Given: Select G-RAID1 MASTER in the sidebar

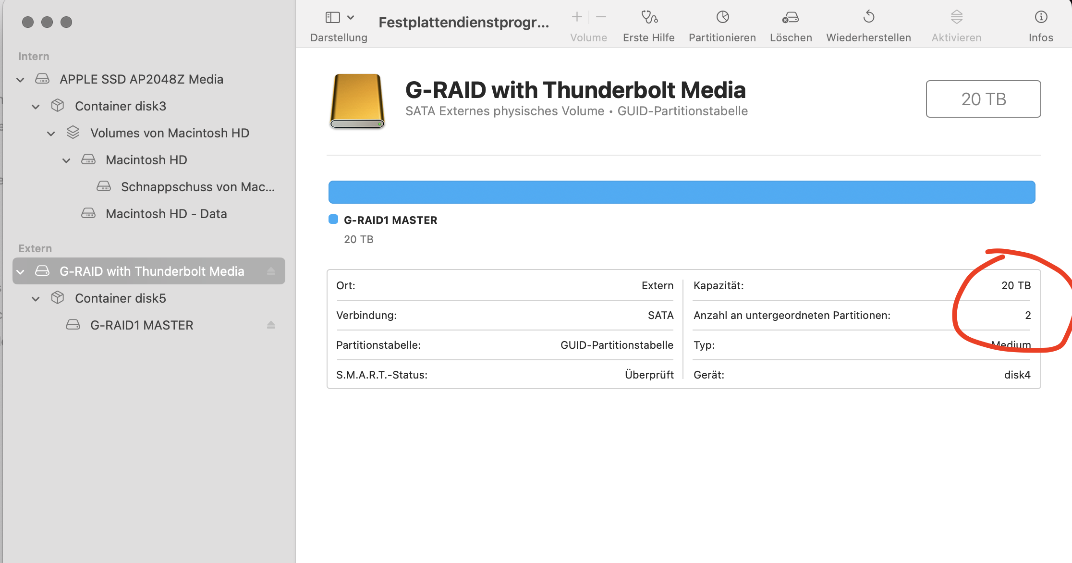Looking at the screenshot, I should pos(141,325).
